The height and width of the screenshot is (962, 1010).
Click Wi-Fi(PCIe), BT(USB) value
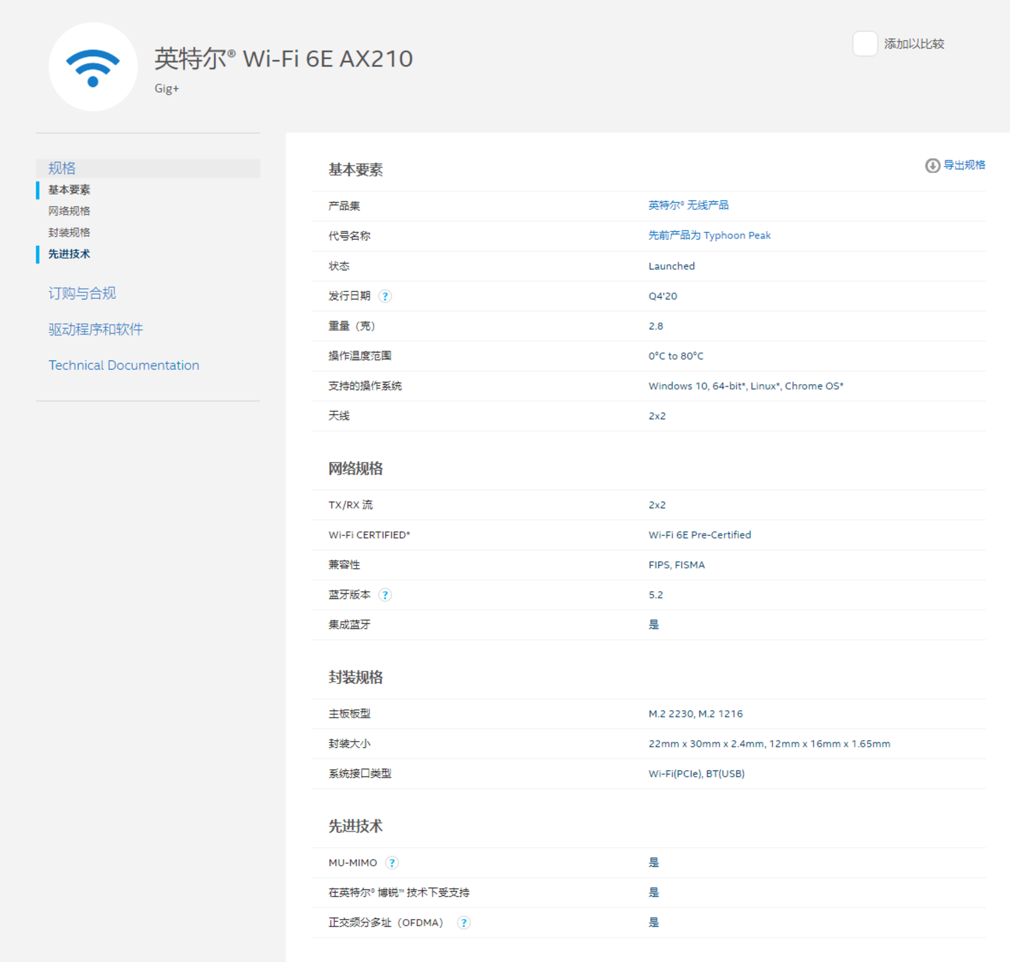[696, 774]
